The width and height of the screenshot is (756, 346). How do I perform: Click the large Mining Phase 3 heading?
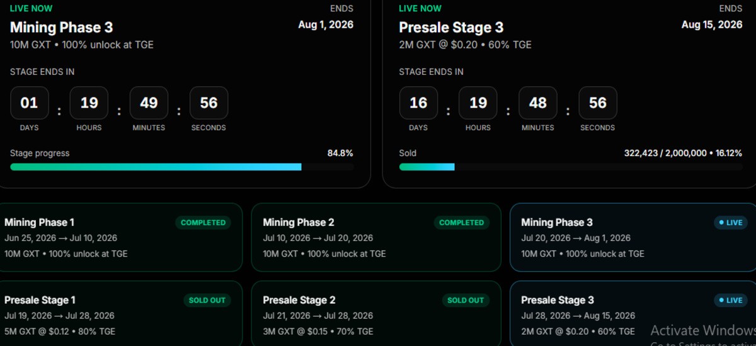[x=61, y=28]
